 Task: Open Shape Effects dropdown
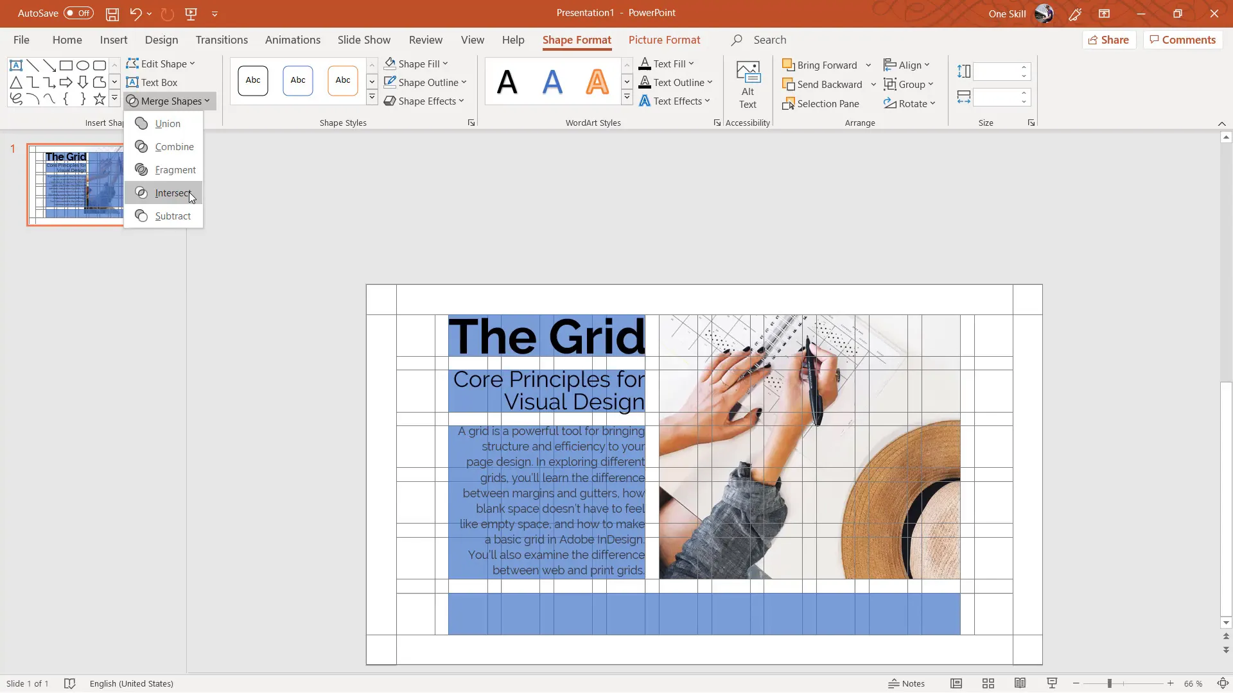[424, 101]
